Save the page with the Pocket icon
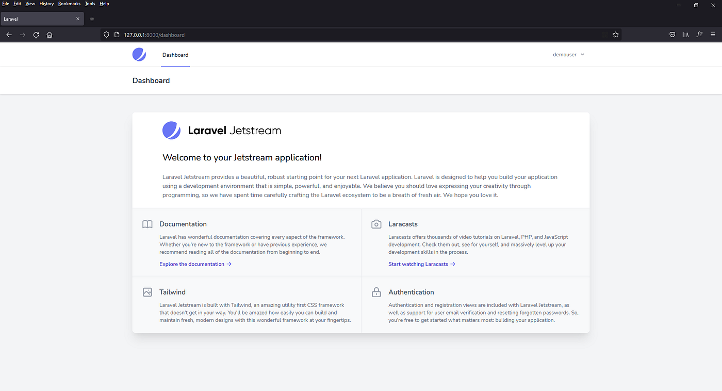 (x=672, y=35)
